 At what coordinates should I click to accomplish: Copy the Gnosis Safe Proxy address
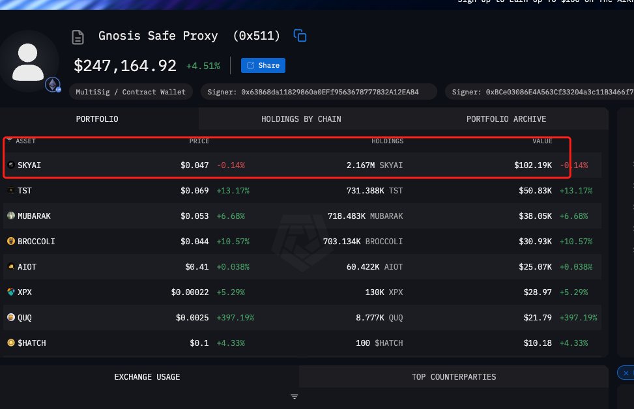pyautogui.click(x=300, y=36)
